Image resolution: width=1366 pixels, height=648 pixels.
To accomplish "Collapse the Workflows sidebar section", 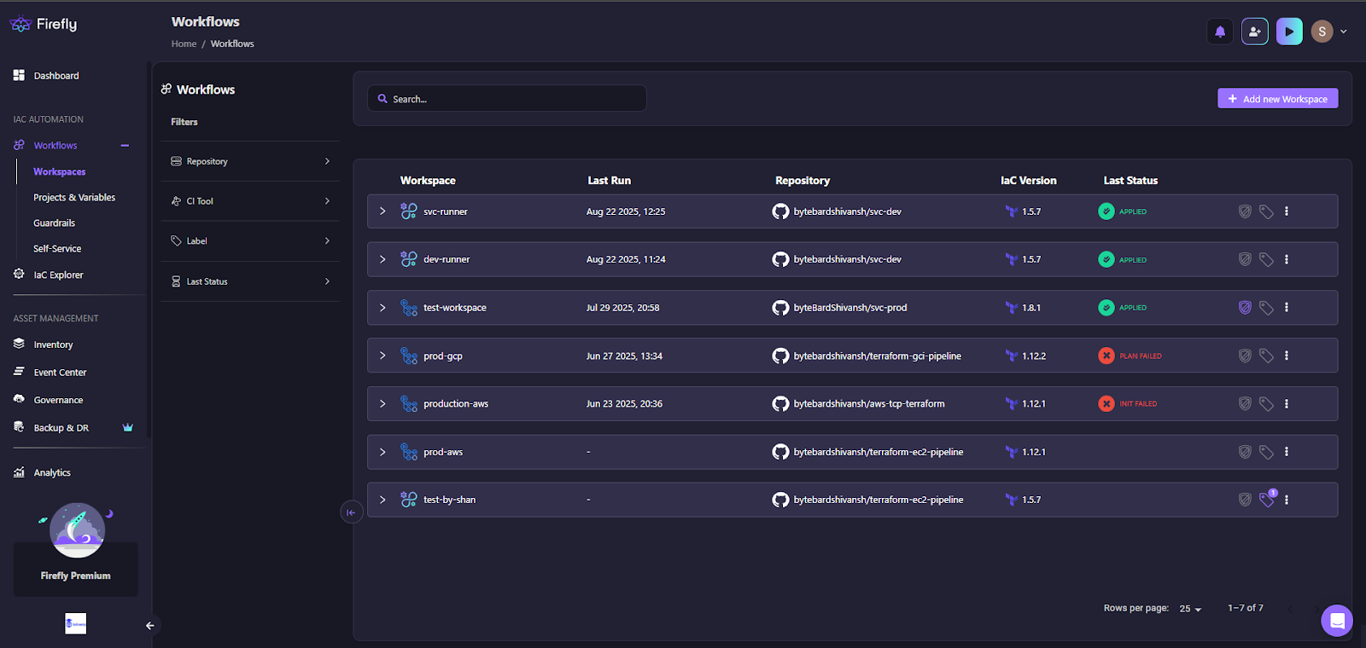I will pyautogui.click(x=125, y=146).
